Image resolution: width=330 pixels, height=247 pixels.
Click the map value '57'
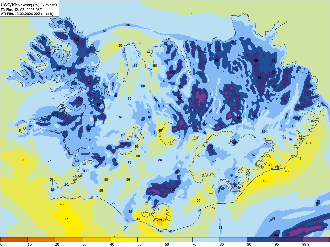click(149, 52)
